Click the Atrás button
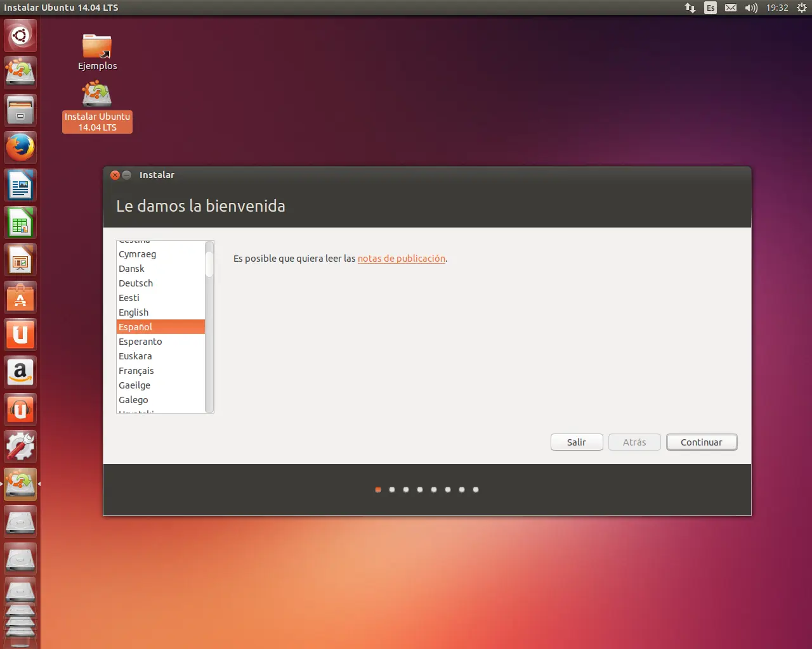The height and width of the screenshot is (649, 812). click(634, 442)
